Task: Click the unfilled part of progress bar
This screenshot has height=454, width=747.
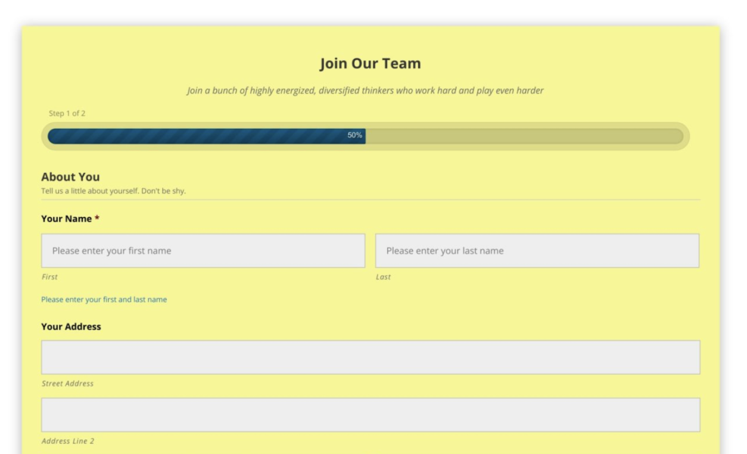Action: click(524, 136)
